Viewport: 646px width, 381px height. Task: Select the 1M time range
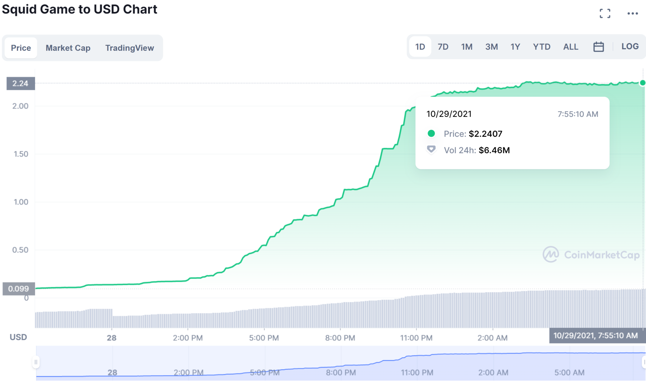tap(467, 47)
